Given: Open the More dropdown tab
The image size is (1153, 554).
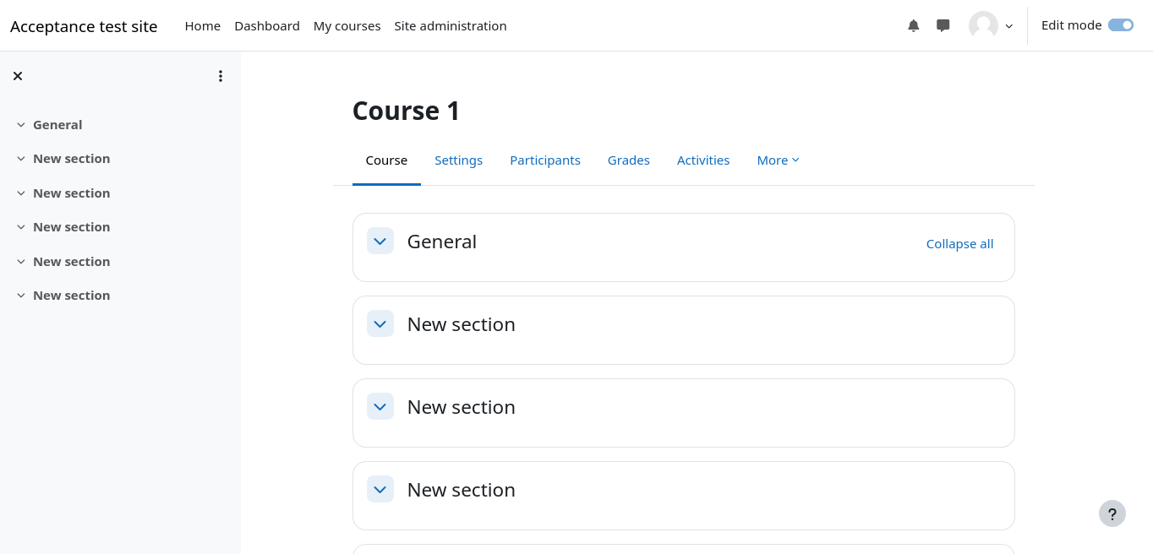Looking at the screenshot, I should pyautogui.click(x=778, y=160).
